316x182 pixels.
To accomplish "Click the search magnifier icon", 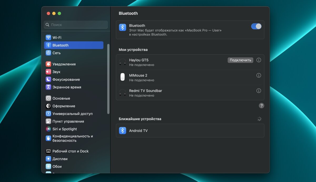I will 47,24.
